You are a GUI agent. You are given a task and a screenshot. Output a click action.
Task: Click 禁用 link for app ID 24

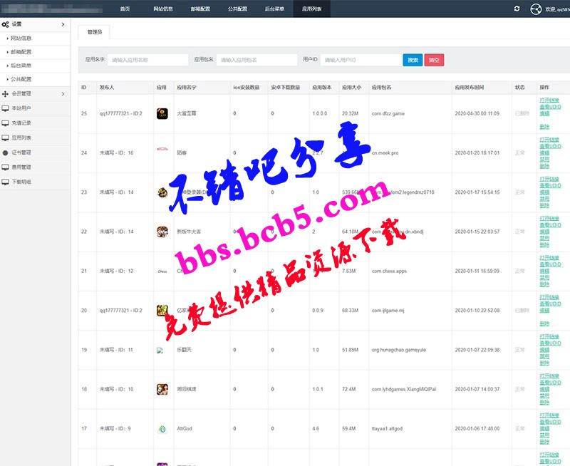(x=544, y=159)
